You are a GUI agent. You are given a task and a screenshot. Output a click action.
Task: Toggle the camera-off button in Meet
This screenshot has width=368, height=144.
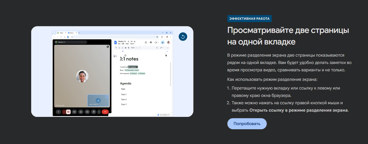[68, 112]
